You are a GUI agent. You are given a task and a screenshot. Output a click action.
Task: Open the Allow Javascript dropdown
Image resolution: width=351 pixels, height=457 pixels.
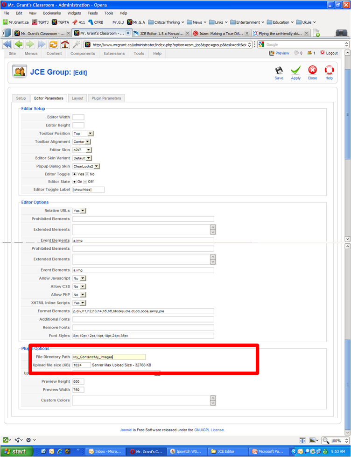(79, 278)
